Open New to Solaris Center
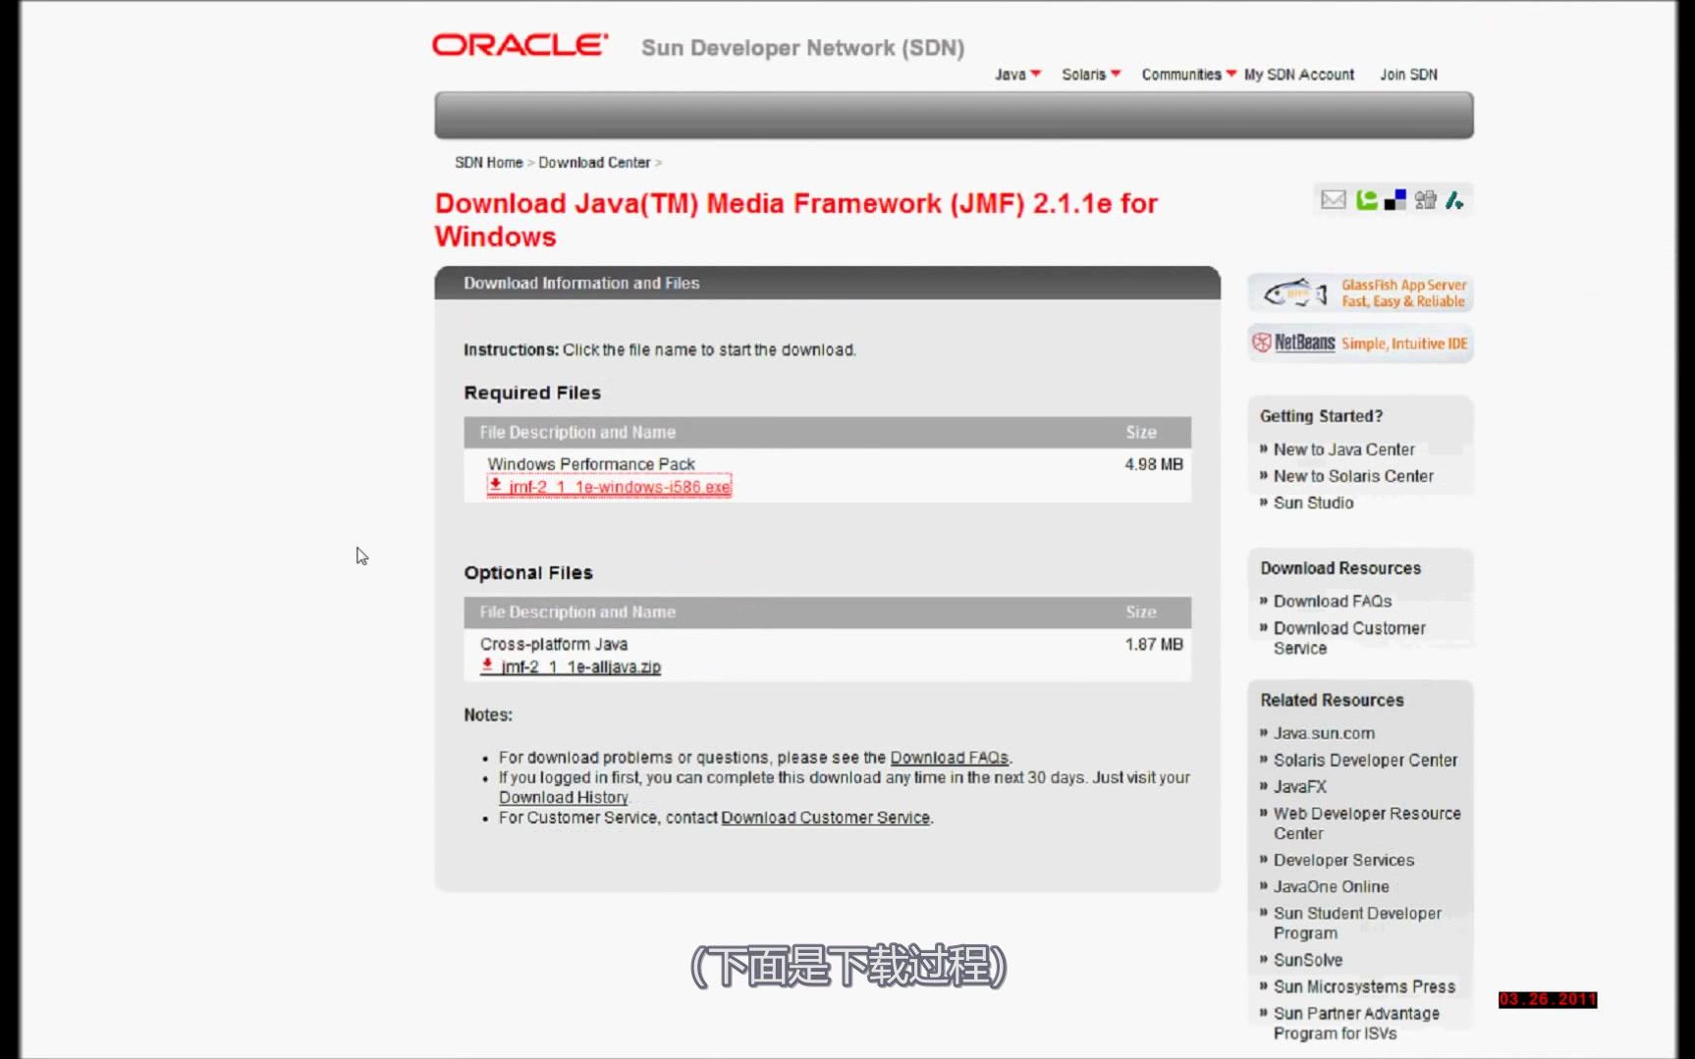This screenshot has height=1059, width=1695. coord(1353,476)
